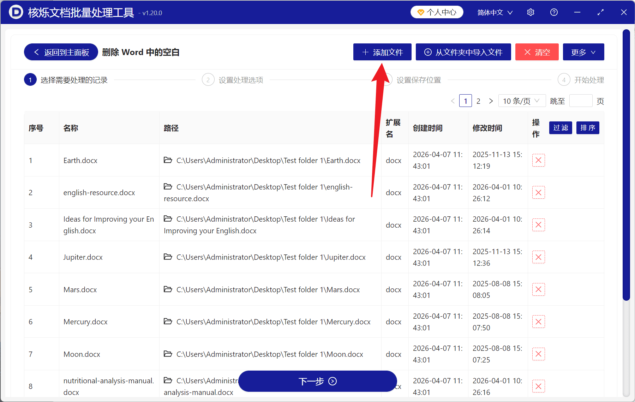Click the 下一步 button
635x402 pixels.
tap(317, 381)
